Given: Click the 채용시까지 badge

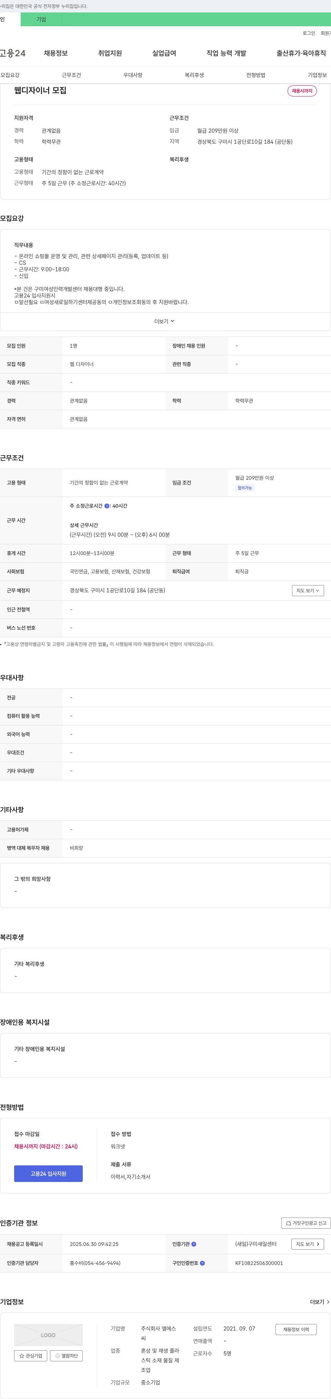Looking at the screenshot, I should pos(302,91).
